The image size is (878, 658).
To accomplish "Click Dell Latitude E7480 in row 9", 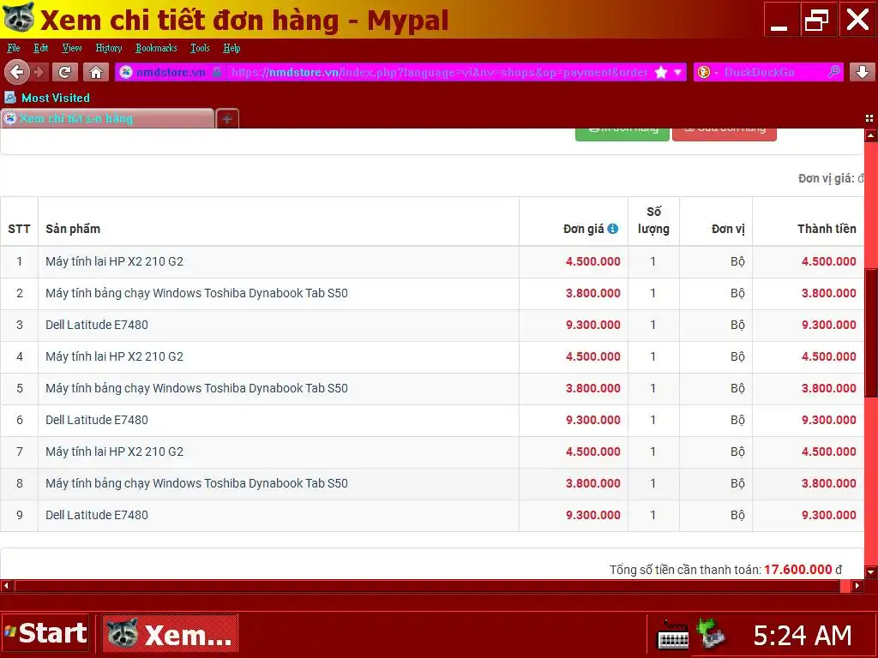I will click(96, 515).
